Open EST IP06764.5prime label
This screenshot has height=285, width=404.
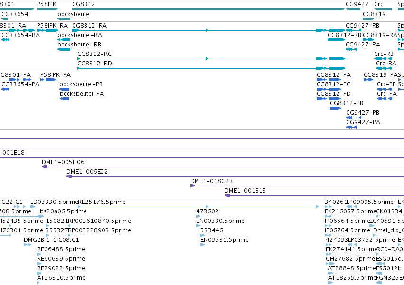tap(348, 230)
